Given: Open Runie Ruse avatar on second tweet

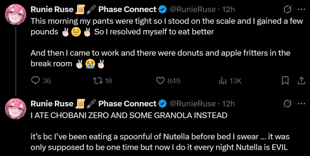Looking at the screenshot, I should (x=15, y=108).
